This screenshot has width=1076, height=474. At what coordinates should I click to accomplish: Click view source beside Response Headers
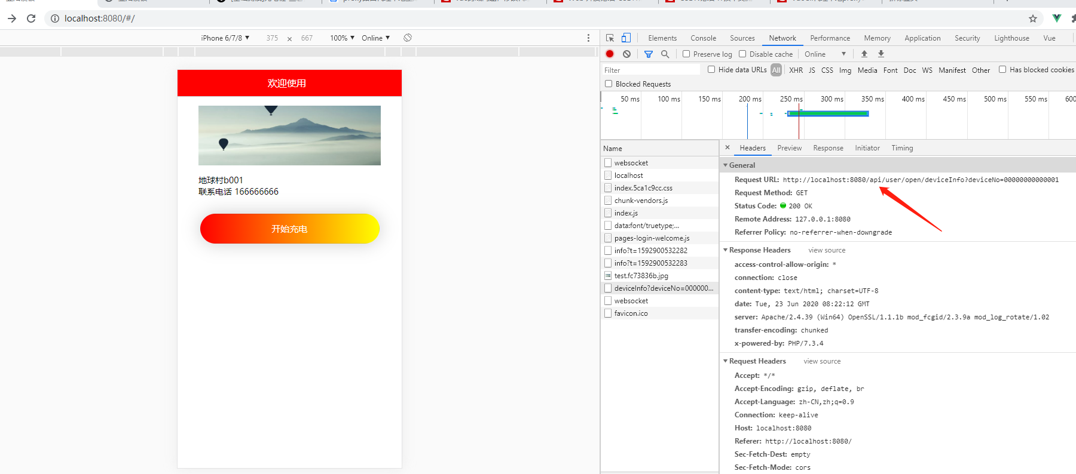(x=827, y=250)
